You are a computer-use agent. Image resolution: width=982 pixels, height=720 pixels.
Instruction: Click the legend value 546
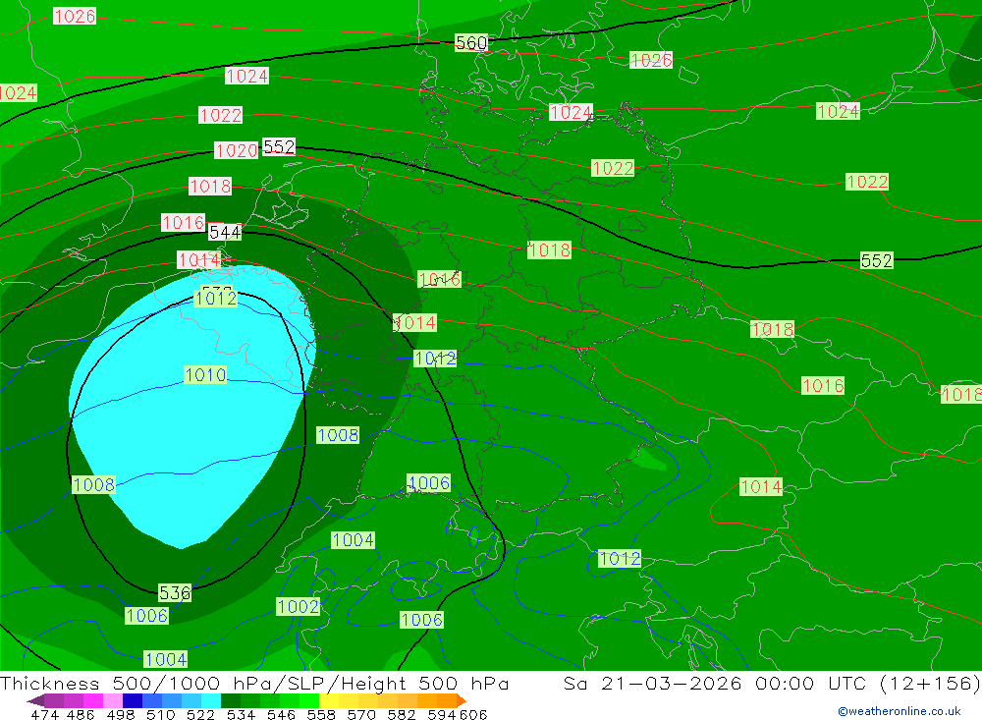click(x=281, y=714)
